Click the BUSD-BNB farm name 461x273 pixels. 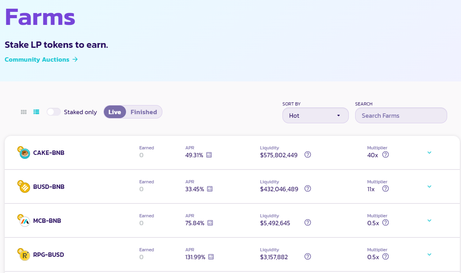coord(49,187)
